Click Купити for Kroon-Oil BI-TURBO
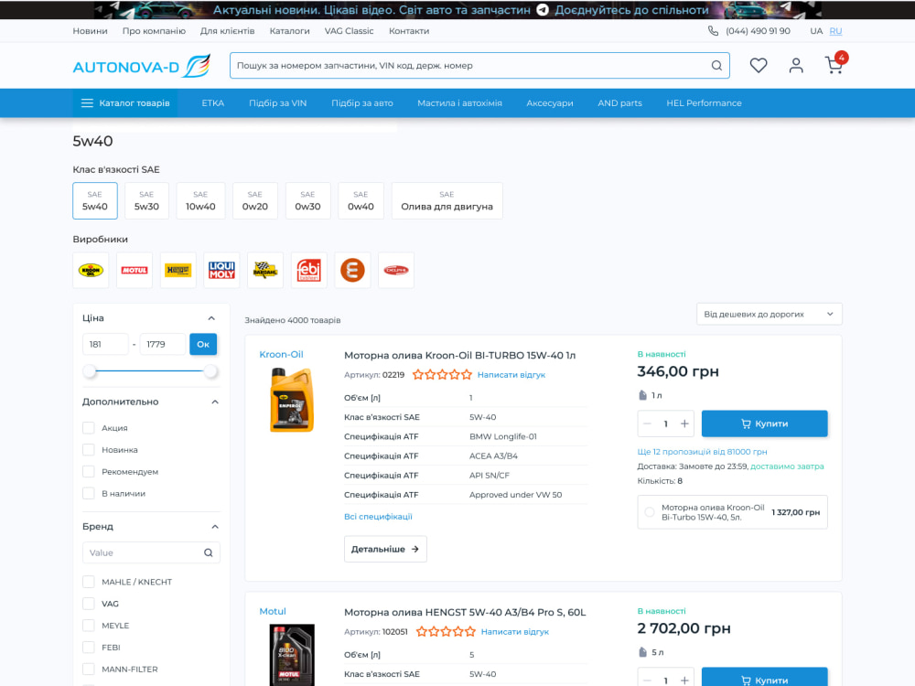This screenshot has height=686, width=915. [764, 424]
